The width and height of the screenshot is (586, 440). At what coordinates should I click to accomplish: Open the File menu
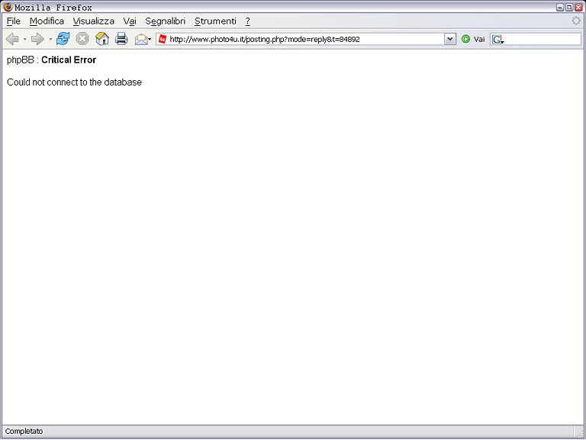point(13,21)
